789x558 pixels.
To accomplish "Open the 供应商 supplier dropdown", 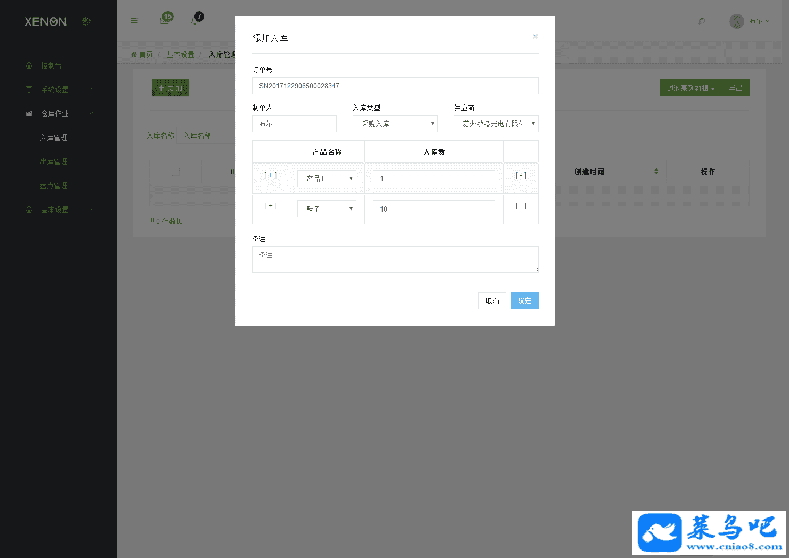I will pos(496,124).
